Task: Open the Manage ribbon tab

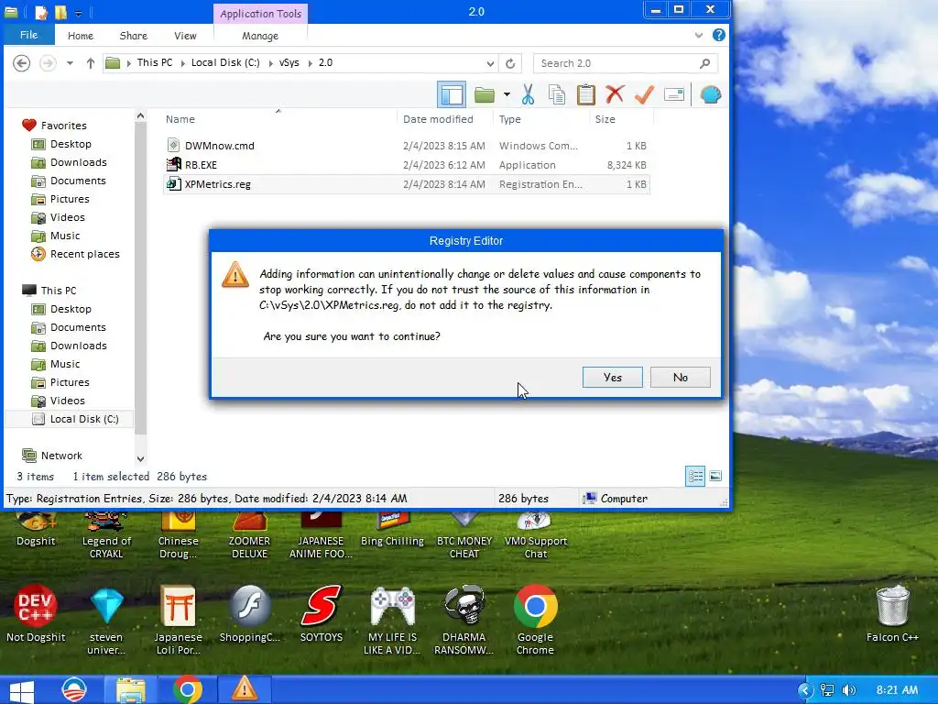Action: click(260, 36)
